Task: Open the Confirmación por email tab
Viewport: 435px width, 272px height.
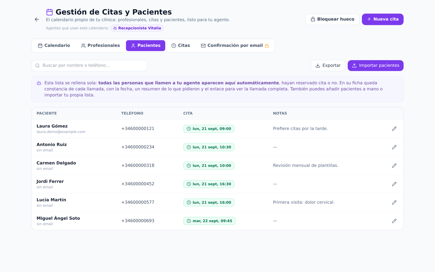Action: [235, 45]
